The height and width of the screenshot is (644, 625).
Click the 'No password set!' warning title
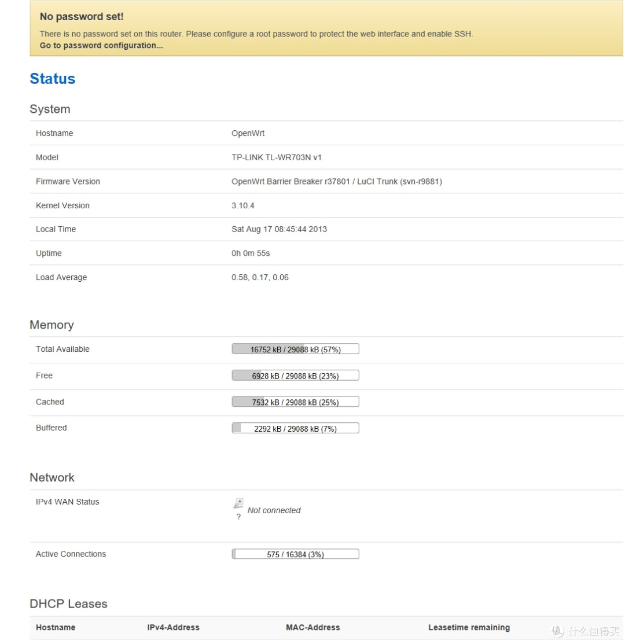[81, 16]
